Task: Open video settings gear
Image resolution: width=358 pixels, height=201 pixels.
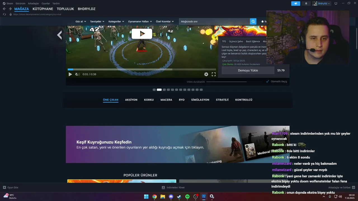Action: coord(206,74)
